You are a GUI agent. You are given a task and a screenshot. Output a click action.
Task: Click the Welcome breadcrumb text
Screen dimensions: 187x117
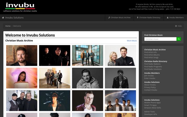(x=17, y=26)
